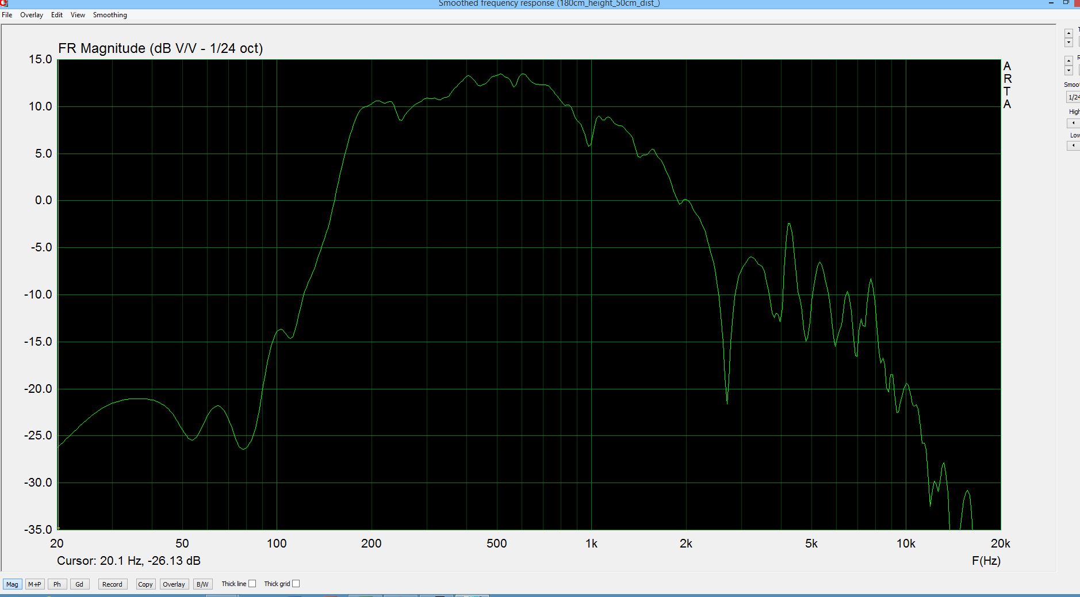Click the 500 frequency axis label
Screen dimensions: 1080x597
(497, 544)
